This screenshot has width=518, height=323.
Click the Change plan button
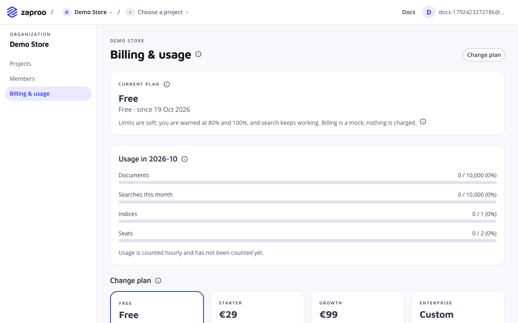[484, 55]
